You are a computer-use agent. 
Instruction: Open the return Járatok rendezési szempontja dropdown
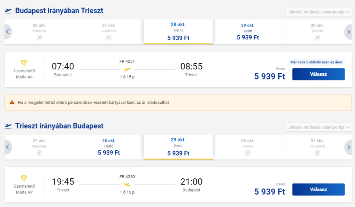click(x=319, y=127)
